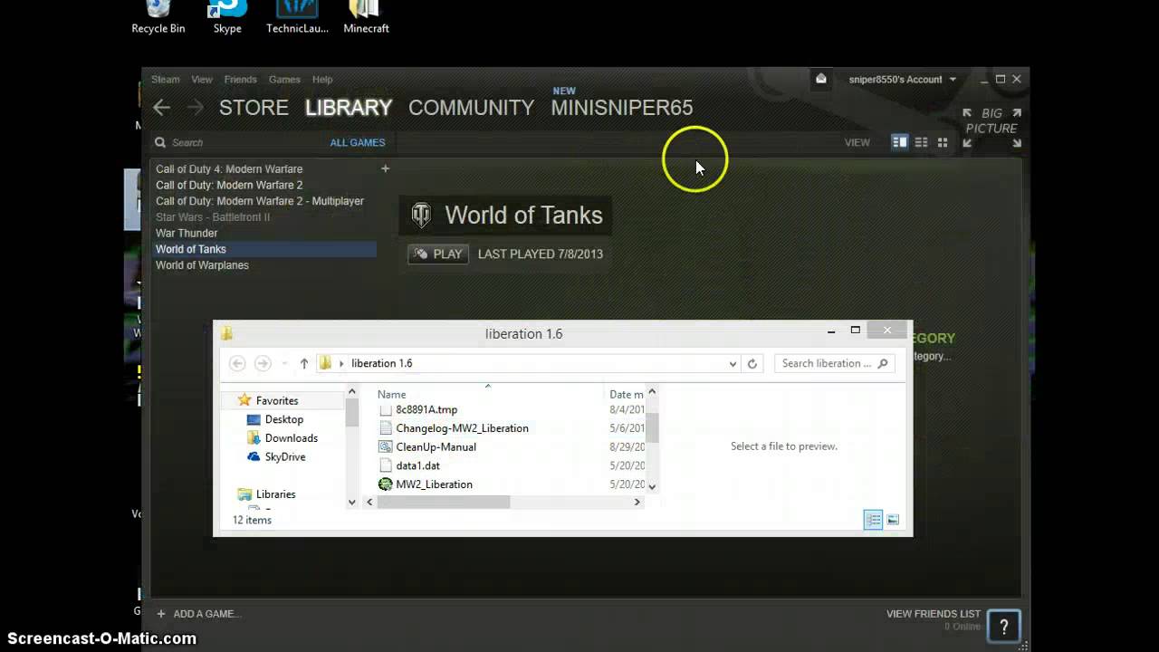Click ADD A GAME link
Image resolution: width=1159 pixels, height=652 pixels.
pos(206,613)
